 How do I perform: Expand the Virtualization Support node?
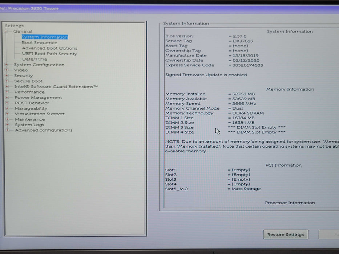(x=7, y=114)
